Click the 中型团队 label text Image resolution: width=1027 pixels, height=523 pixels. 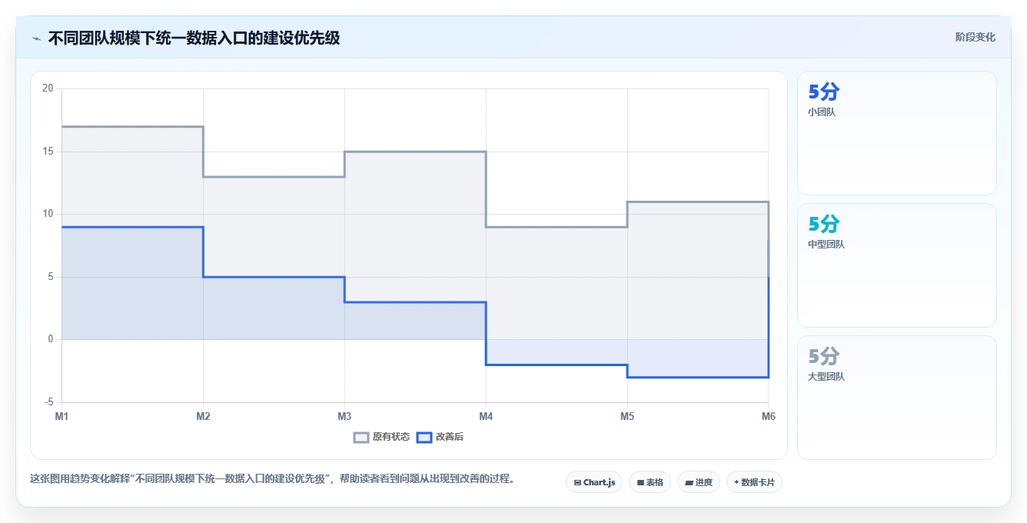[826, 245]
